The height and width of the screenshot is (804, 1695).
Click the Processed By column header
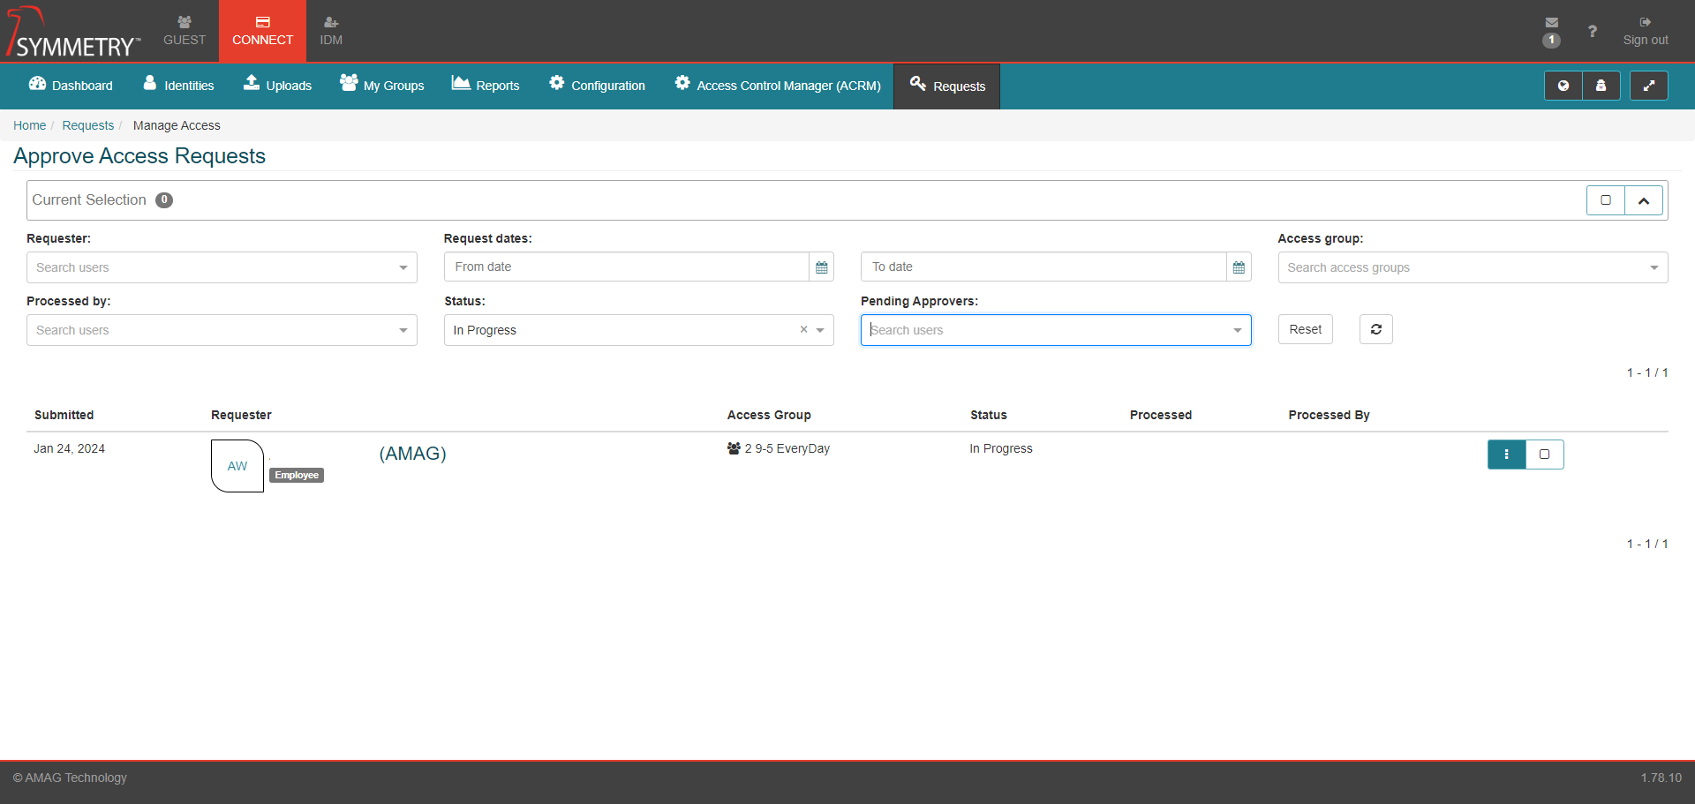[x=1329, y=415]
